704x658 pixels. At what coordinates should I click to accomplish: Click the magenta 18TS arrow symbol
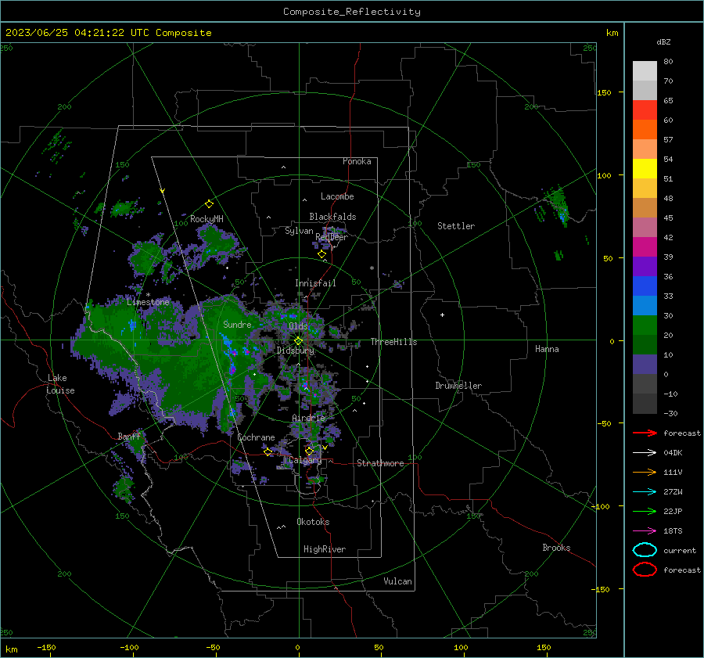coord(645,531)
